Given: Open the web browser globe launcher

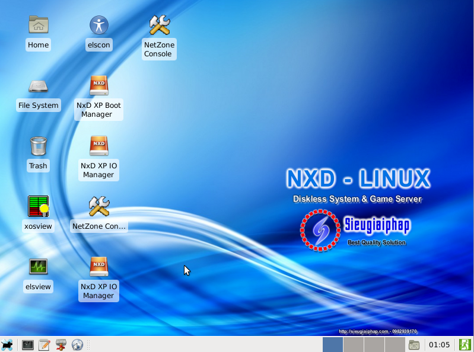Looking at the screenshot, I should coord(77,345).
